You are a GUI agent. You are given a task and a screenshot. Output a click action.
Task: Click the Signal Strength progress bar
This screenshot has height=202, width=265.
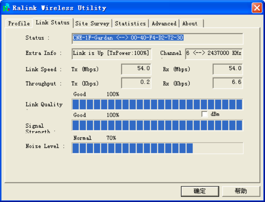tap(157, 125)
